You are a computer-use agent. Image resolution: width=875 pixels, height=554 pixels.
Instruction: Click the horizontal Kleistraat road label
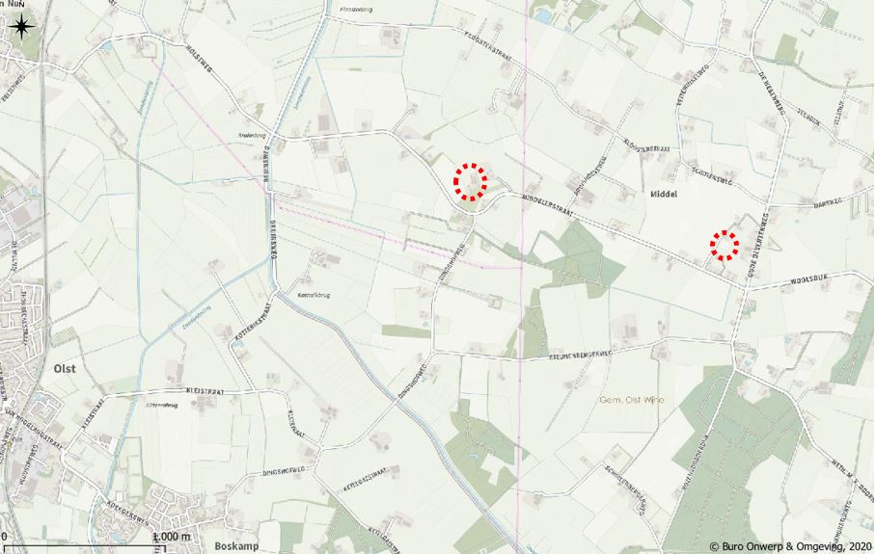click(x=205, y=392)
